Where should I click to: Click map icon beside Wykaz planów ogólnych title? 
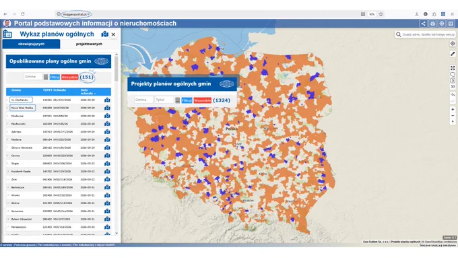pos(104,34)
